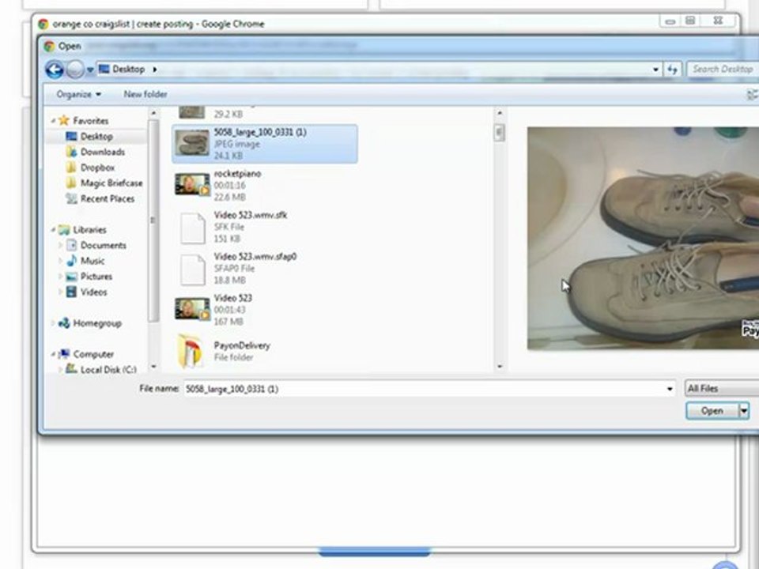The width and height of the screenshot is (759, 569).
Task: Click the Video 523.wmv.sfk file name
Action: [x=251, y=215]
